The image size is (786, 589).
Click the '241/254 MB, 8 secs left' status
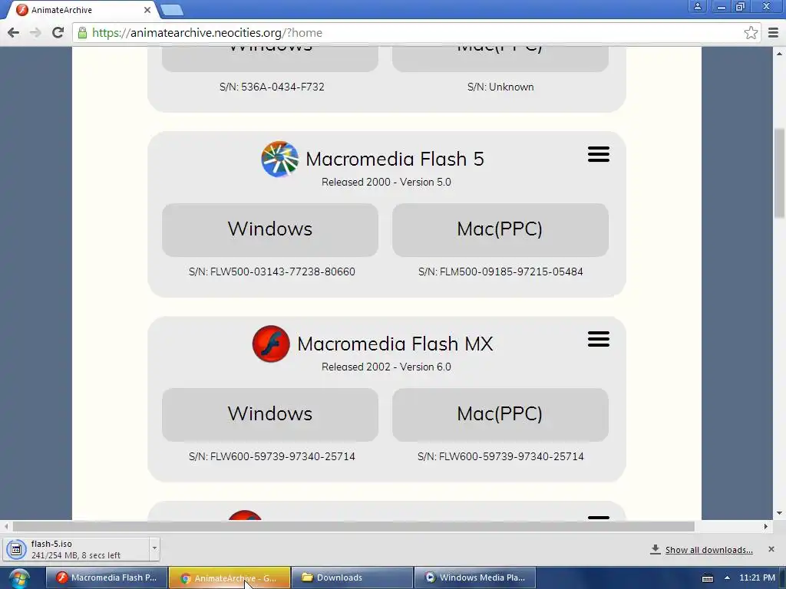[x=76, y=555]
